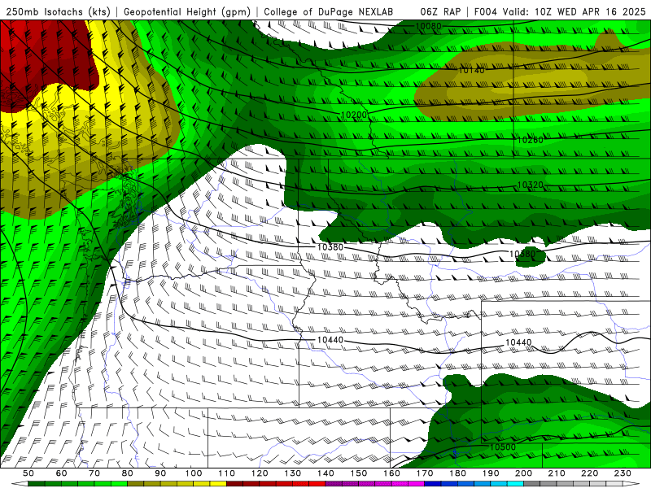Click the 170 value on the color scale
651x488 pixels.
[425, 473]
